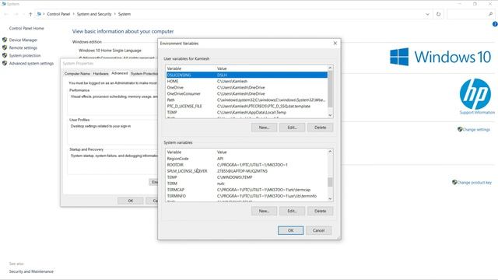Expand the address bar history dropdown
This screenshot has width=498, height=280.
click(x=427, y=14)
